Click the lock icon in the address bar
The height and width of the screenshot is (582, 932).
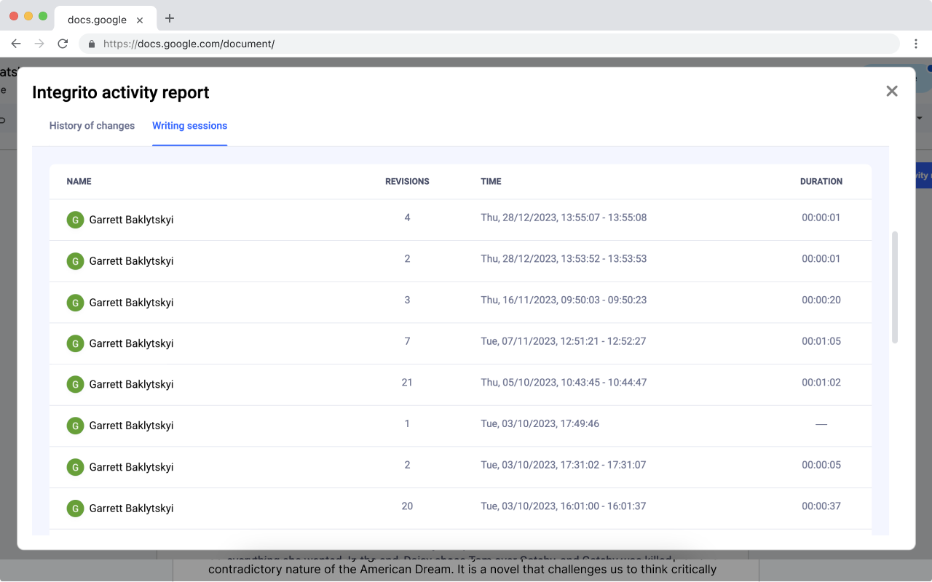click(x=91, y=44)
